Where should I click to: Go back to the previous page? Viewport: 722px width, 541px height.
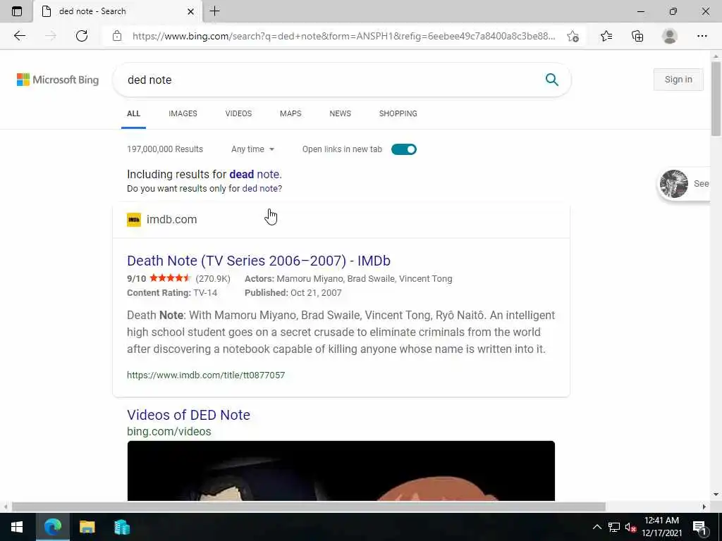coord(19,36)
